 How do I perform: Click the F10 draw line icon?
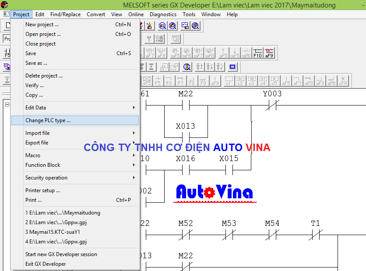[x=257, y=53]
